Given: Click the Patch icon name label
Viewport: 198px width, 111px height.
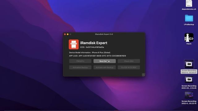Looking at the screenshot, I should click(189, 44).
